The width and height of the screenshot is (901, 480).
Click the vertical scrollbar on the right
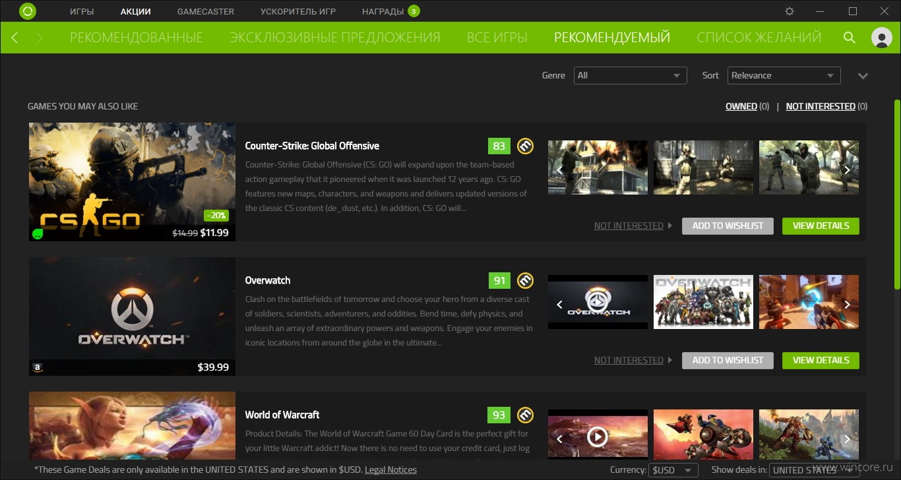tap(897, 194)
